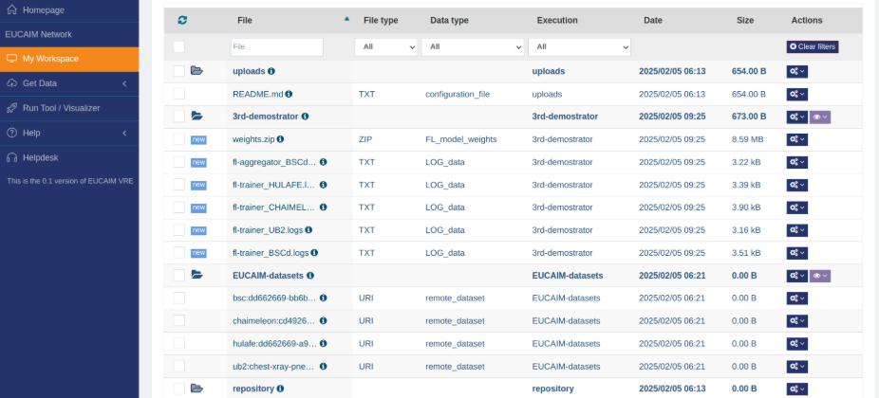Click the open folder icon for 3rd-demostrator

[x=197, y=117]
